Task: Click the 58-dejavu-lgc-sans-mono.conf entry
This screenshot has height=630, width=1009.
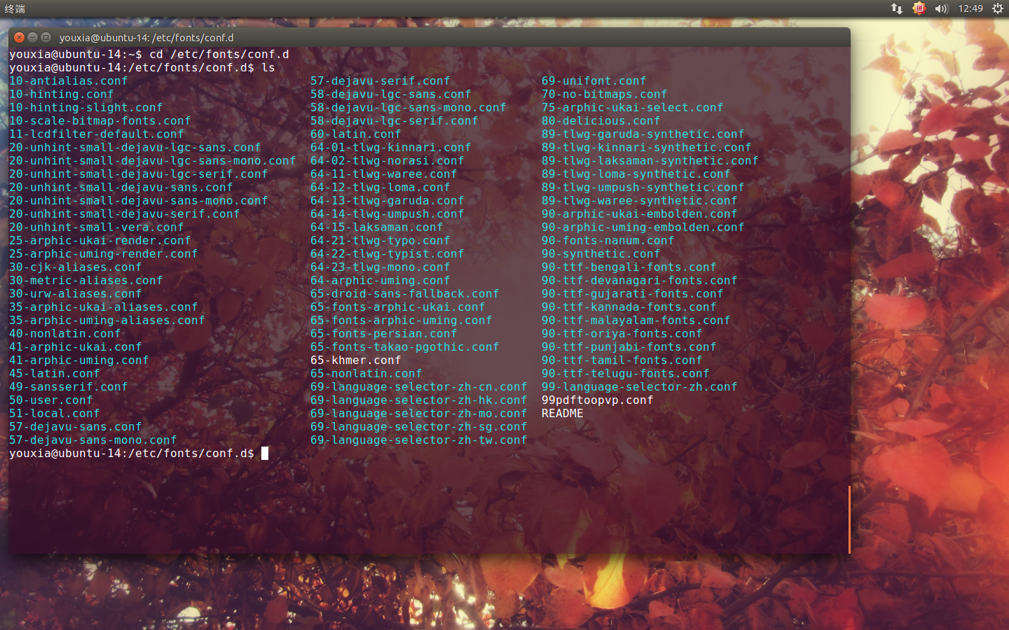Action: tap(409, 108)
